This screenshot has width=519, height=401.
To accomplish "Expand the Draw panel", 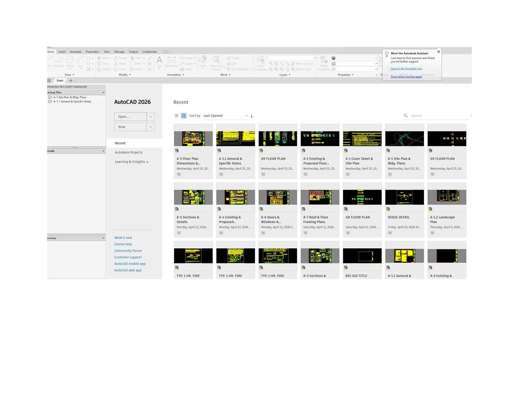I will pos(69,75).
